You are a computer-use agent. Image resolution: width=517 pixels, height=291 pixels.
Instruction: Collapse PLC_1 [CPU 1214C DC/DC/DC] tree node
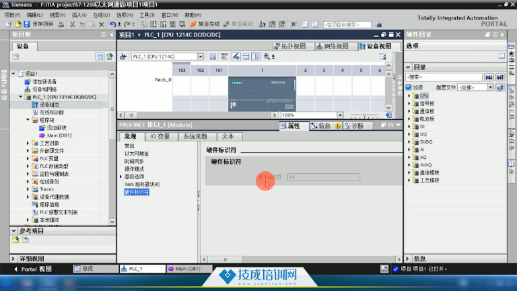(21, 97)
